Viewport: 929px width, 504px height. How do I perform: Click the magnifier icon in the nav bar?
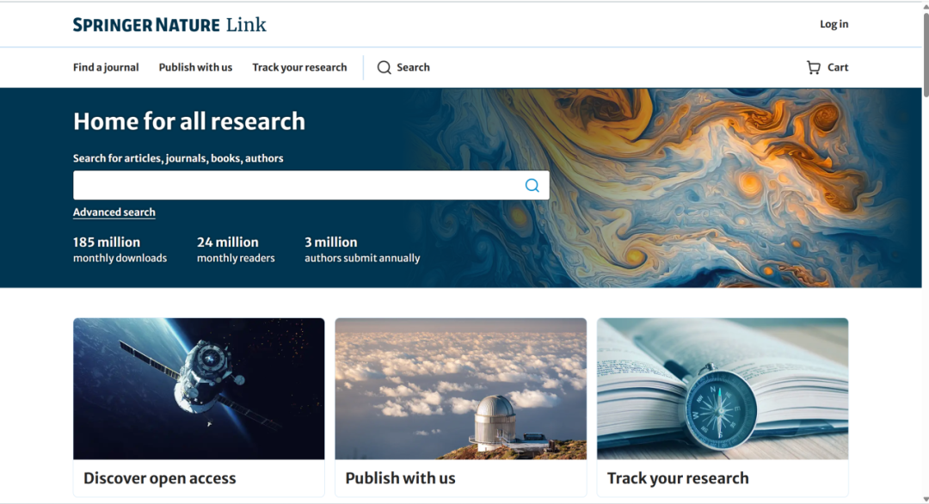384,68
